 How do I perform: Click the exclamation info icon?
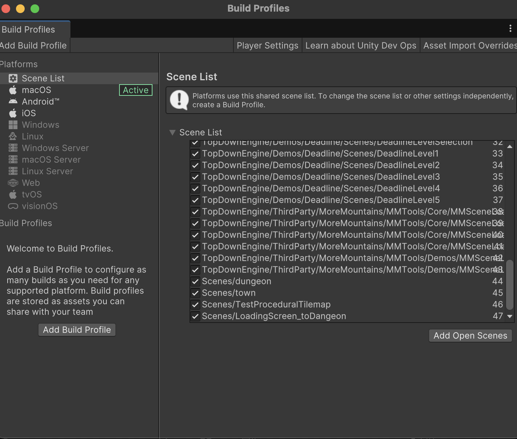click(179, 100)
